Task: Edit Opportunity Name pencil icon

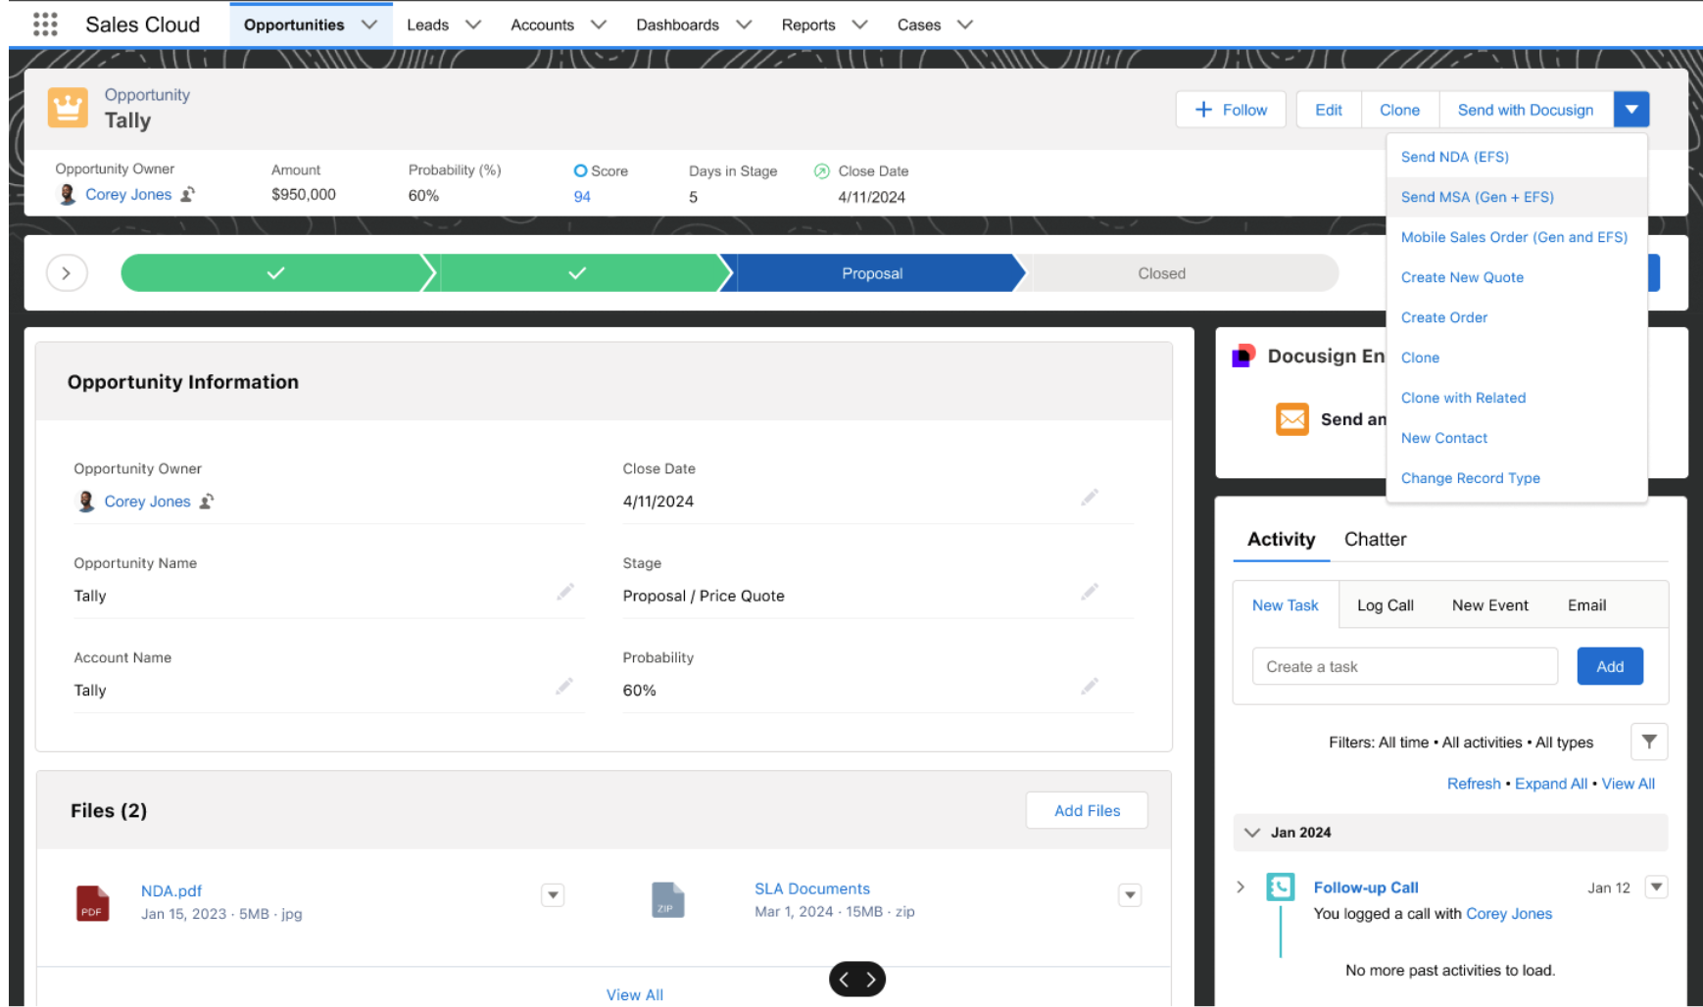Action: click(x=565, y=592)
